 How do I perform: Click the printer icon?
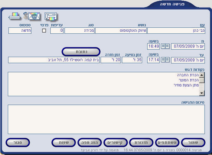tap(14, 16)
